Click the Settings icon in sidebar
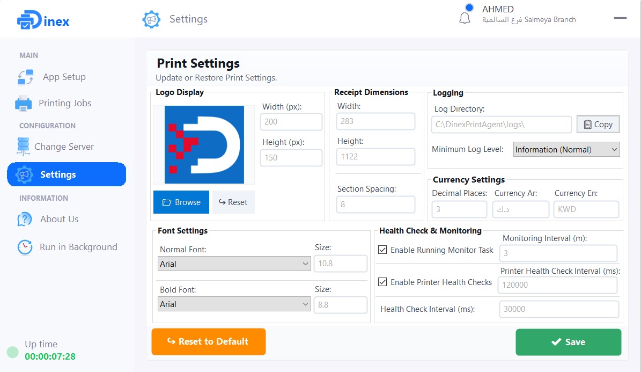The image size is (641, 372). click(x=24, y=175)
